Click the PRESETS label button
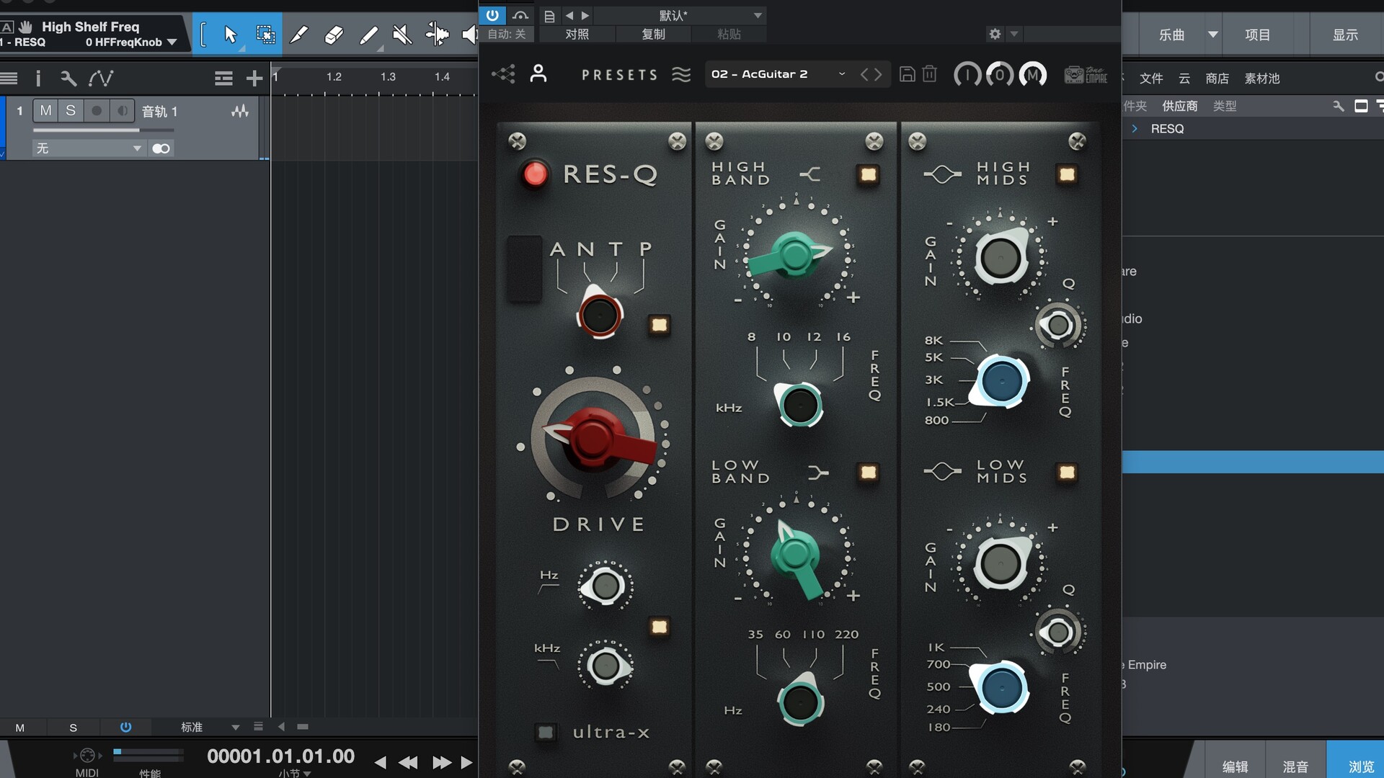 coord(620,74)
